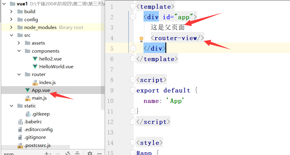290x155 pixels.
Task: Open .editorconfig in the project tree
Action: pos(38,130)
